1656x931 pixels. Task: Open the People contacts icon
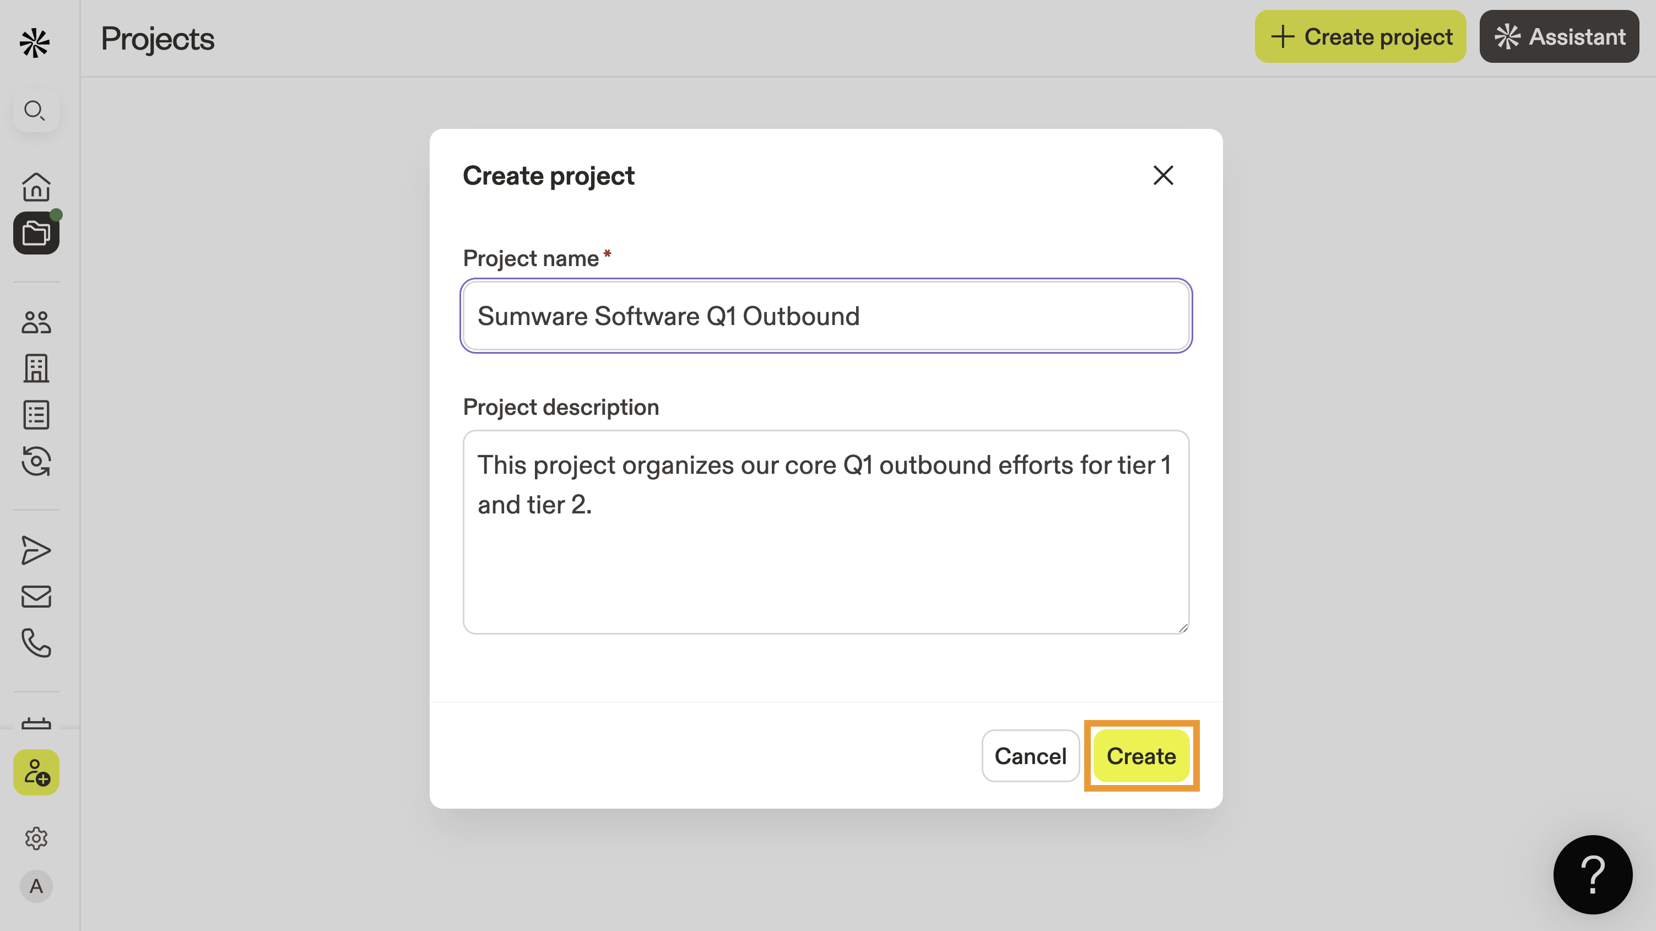[36, 322]
